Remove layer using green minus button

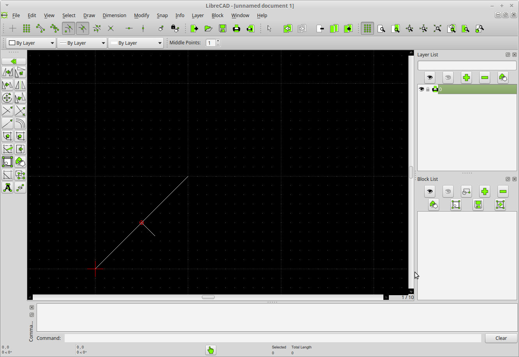pos(485,77)
